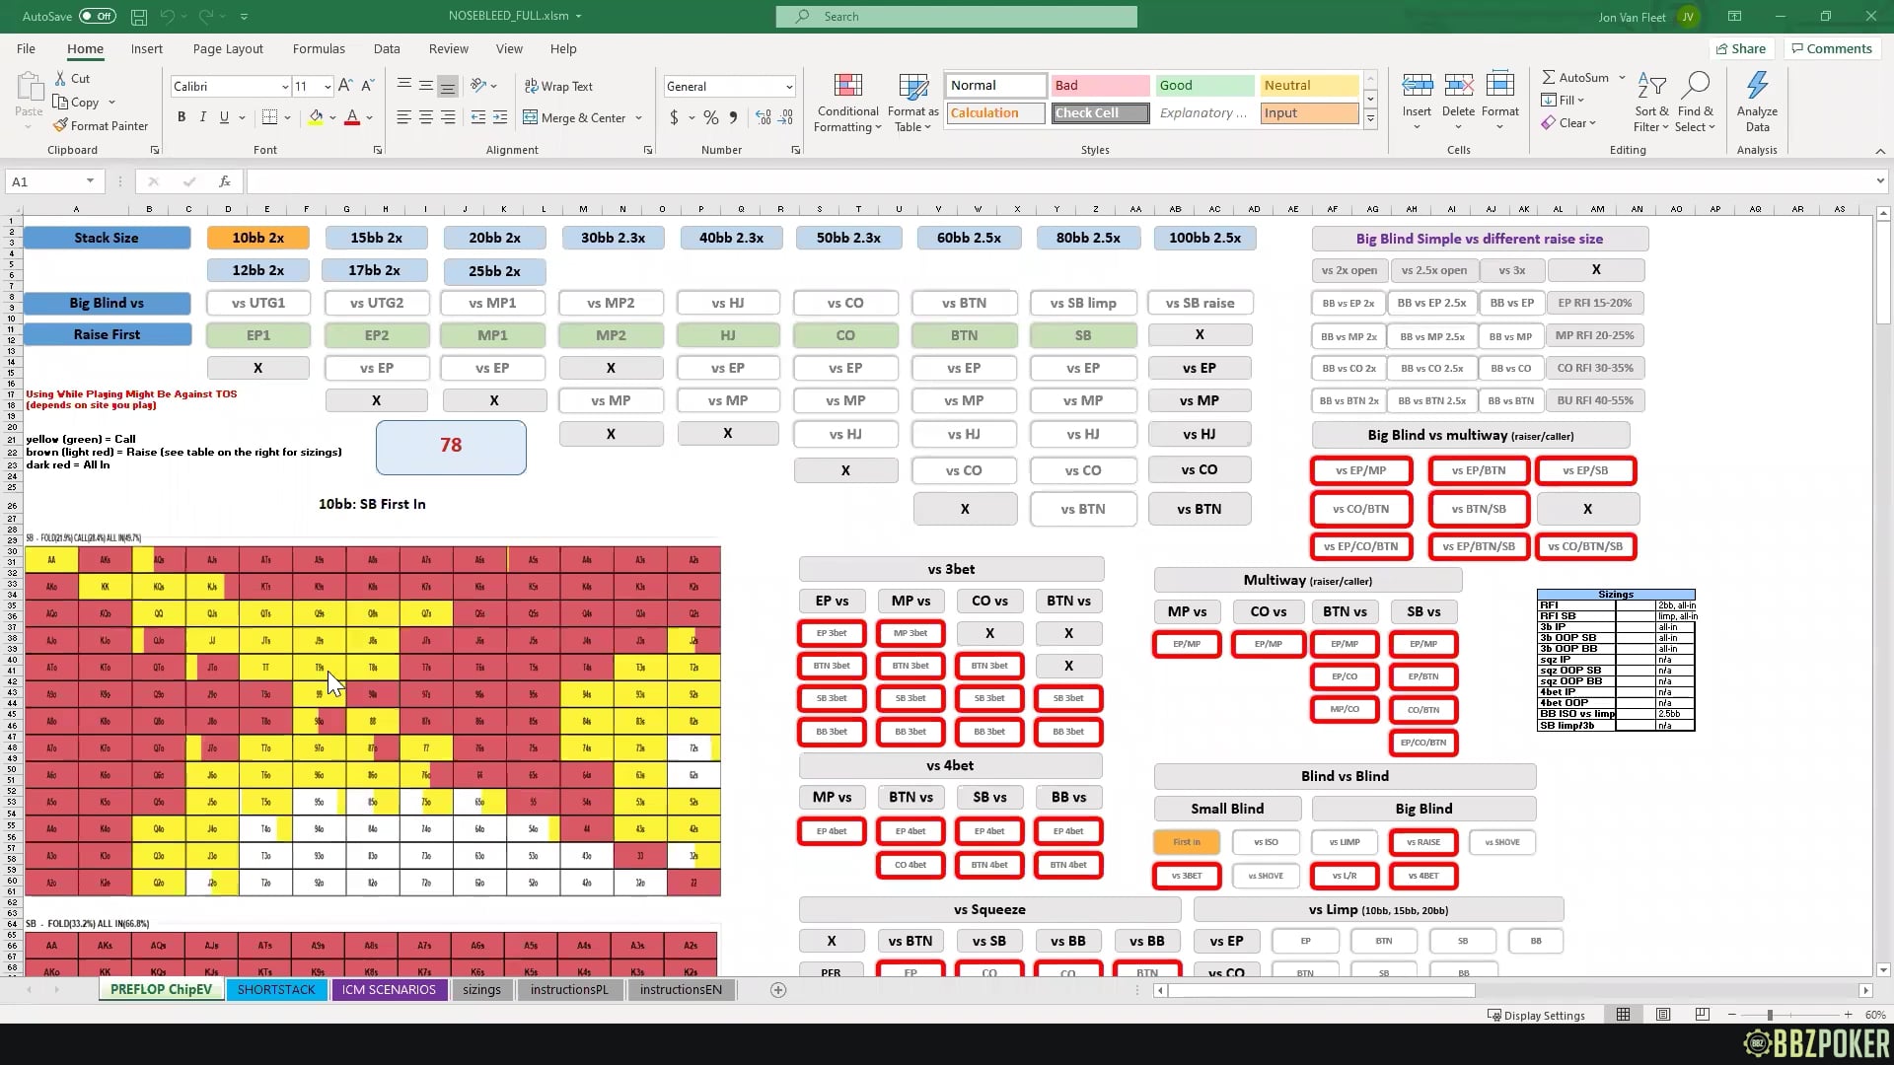Click the AutoSum icon
Screen dimensions: 1894x1065
1549,77
